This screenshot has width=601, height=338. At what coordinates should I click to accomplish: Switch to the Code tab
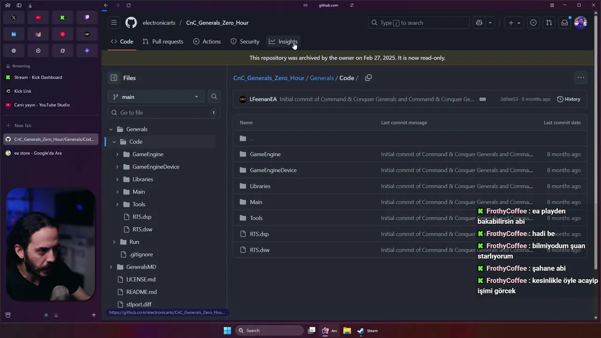tap(122, 41)
